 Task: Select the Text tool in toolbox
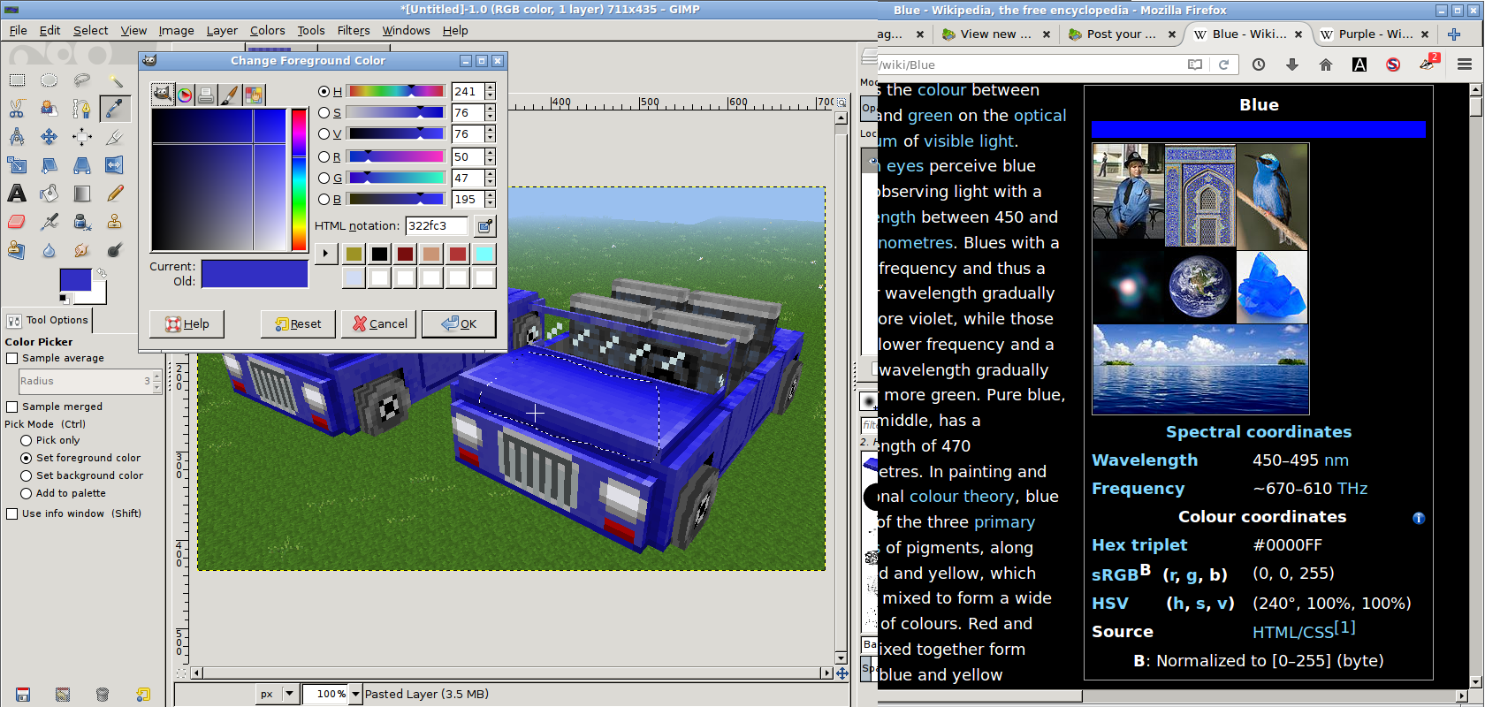click(17, 194)
